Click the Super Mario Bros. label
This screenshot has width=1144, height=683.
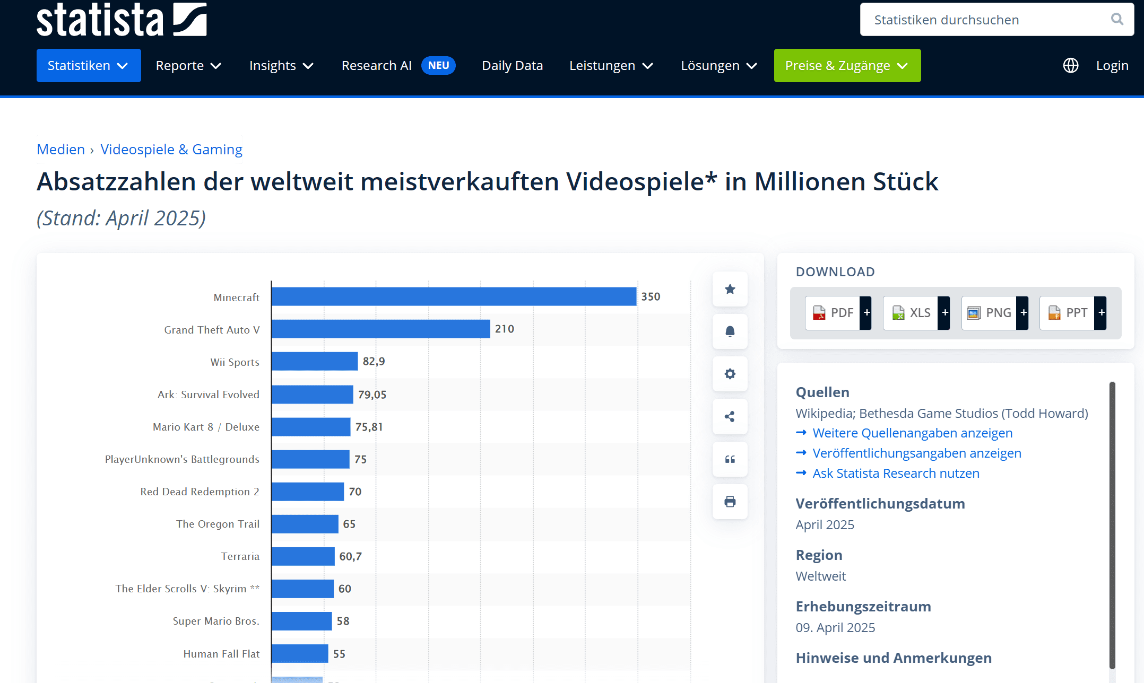(x=216, y=621)
